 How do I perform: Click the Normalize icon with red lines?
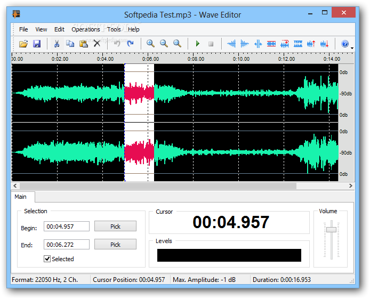271,44
